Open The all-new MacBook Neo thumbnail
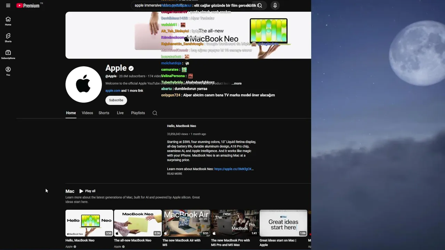Viewport: 445px width, 250px height. (138, 223)
